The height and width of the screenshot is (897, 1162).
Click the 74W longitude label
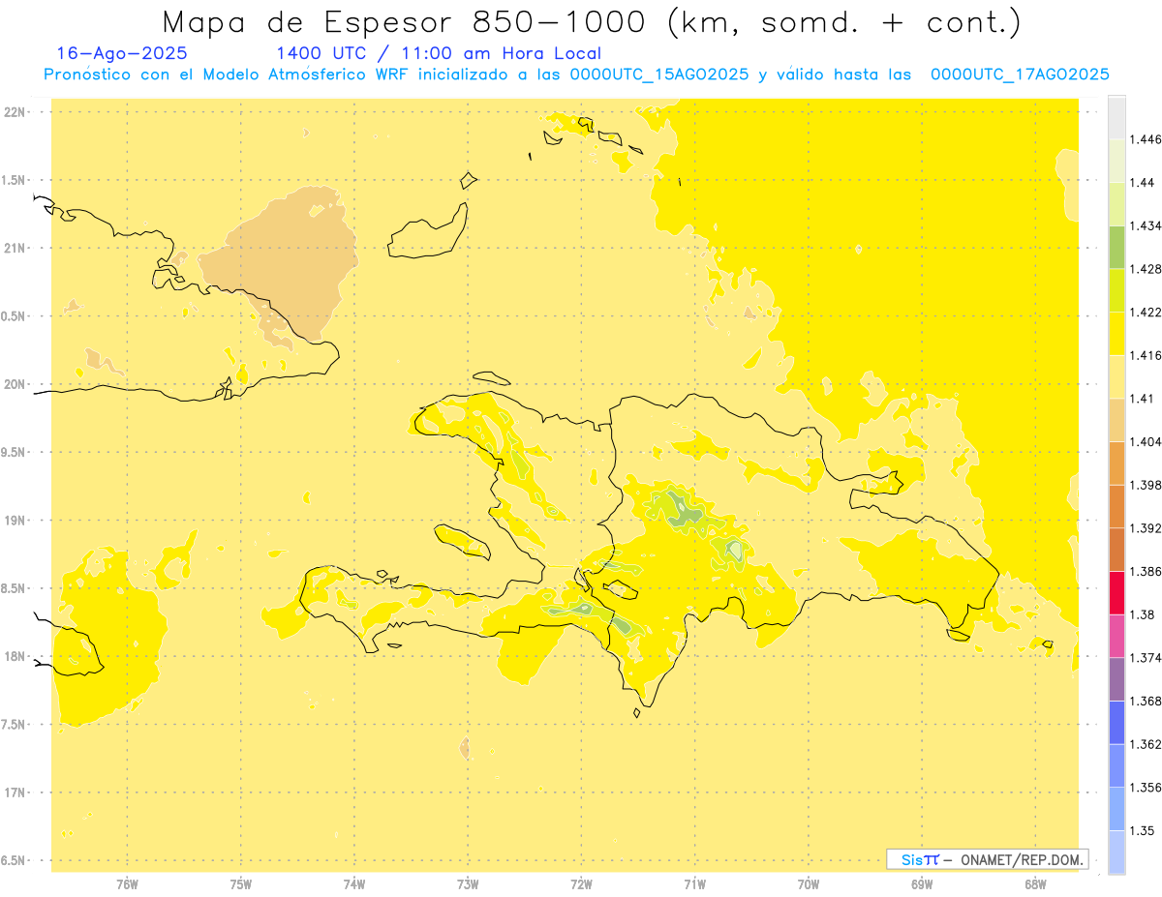(x=354, y=884)
